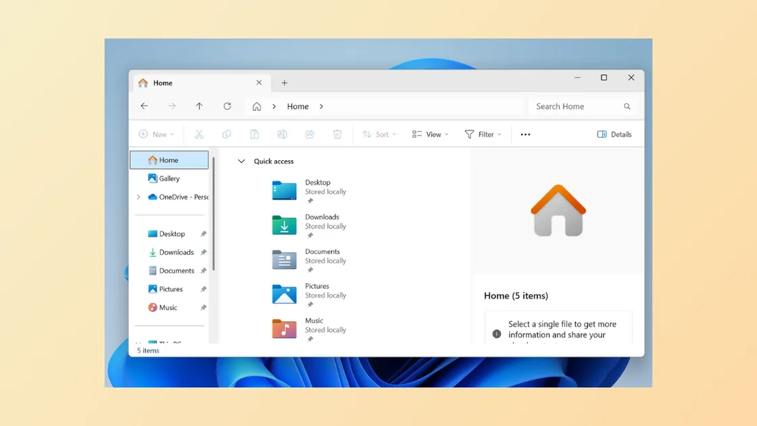Viewport: 757px width, 426px height.
Task: Click the Share icon
Action: coord(310,134)
